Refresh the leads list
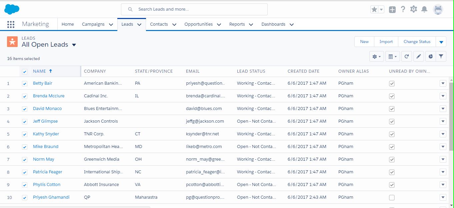 [x=407, y=57]
